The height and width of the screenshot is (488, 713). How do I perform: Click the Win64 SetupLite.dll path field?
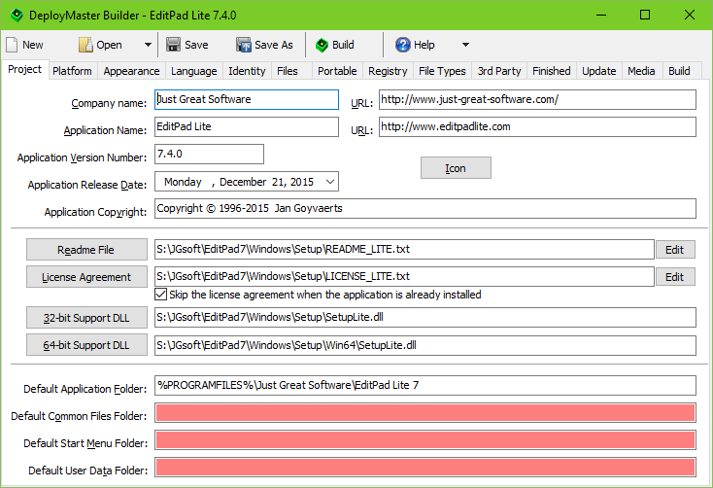pyautogui.click(x=425, y=345)
